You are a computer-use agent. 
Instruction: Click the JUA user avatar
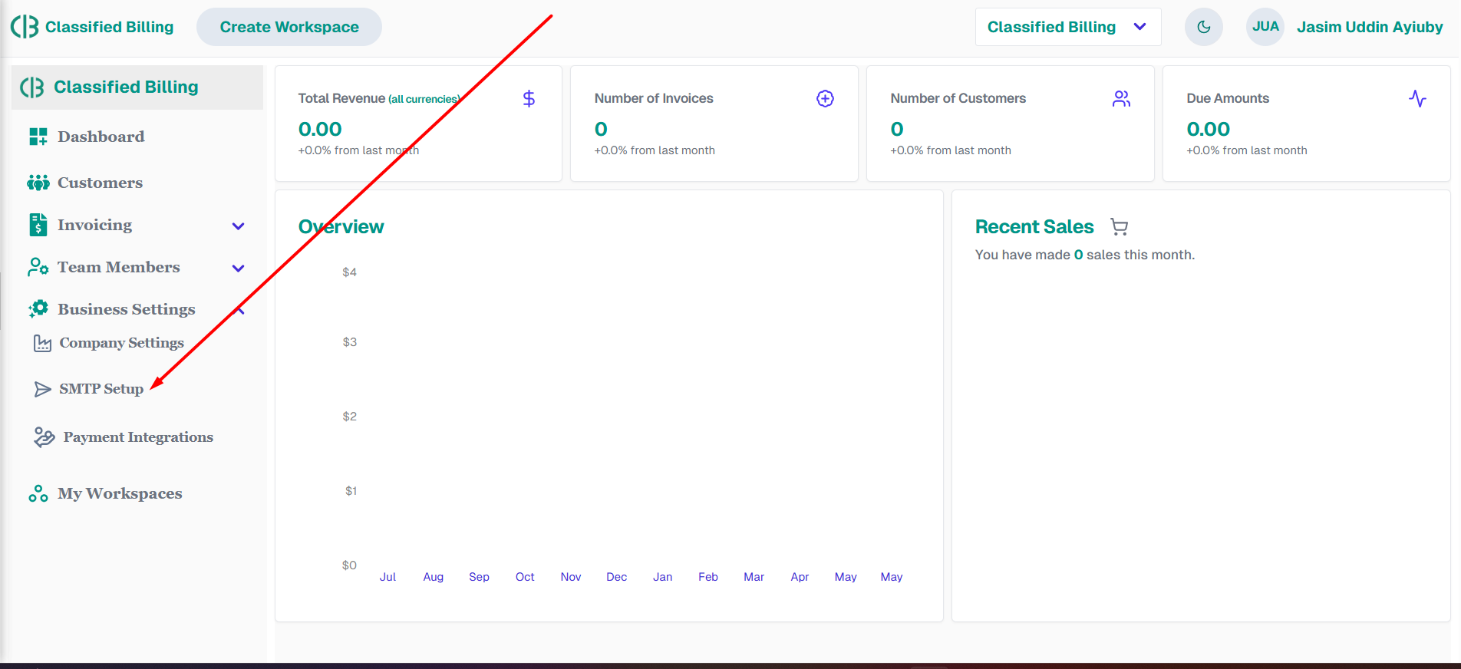(1265, 27)
